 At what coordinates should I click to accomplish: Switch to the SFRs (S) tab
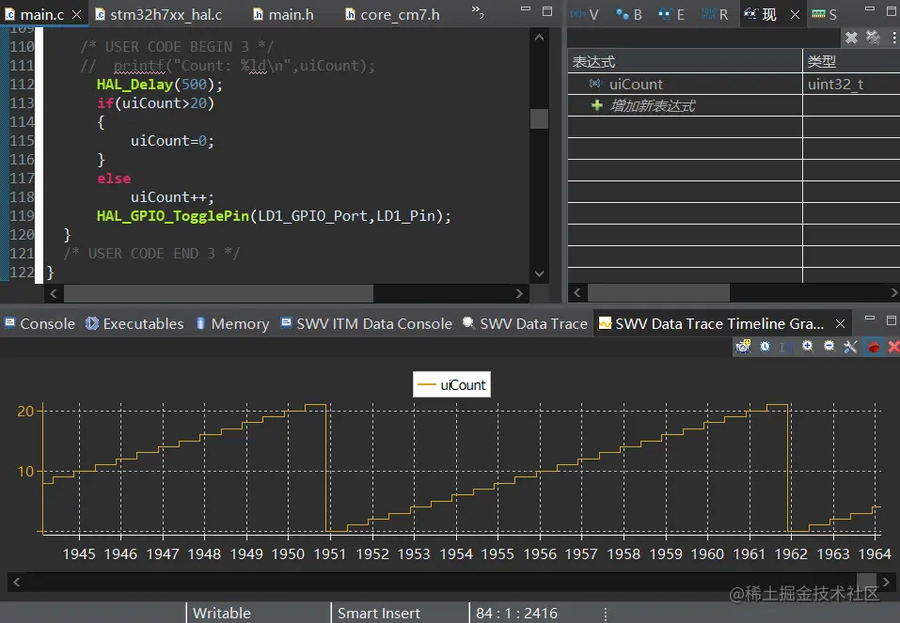(x=824, y=14)
